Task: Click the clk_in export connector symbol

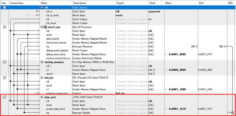Action: [38, 11]
